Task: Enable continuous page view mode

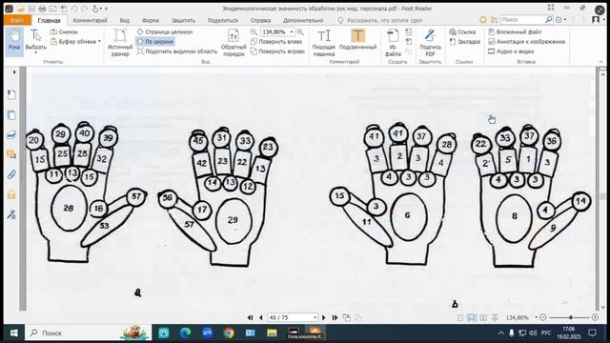Action: click(x=472, y=317)
